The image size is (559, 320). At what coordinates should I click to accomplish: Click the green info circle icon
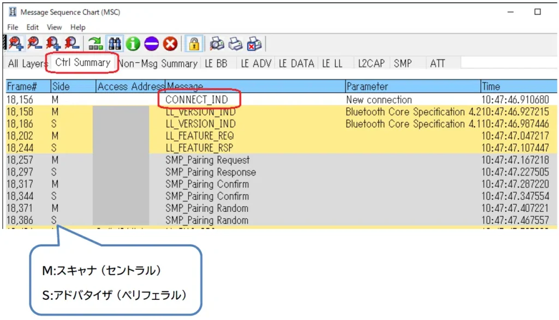(133, 44)
